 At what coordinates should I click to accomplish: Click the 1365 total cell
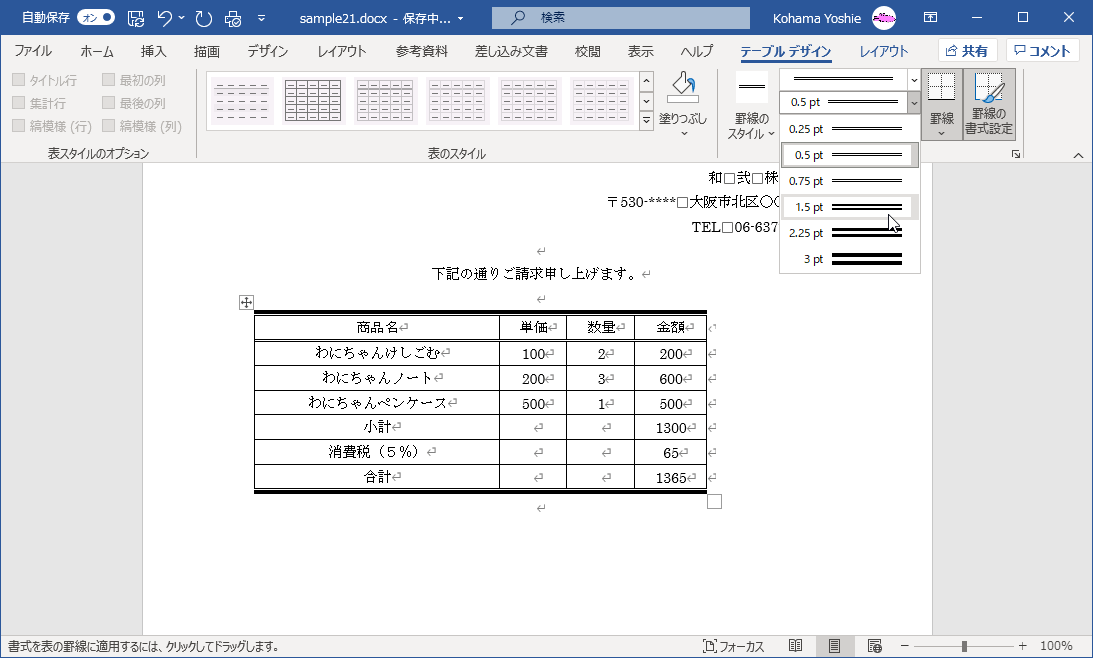pos(671,477)
